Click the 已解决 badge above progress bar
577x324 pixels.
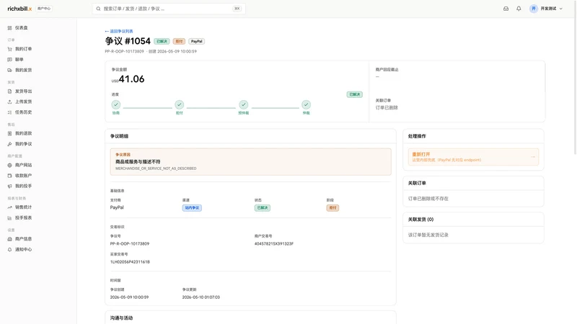tap(354, 95)
